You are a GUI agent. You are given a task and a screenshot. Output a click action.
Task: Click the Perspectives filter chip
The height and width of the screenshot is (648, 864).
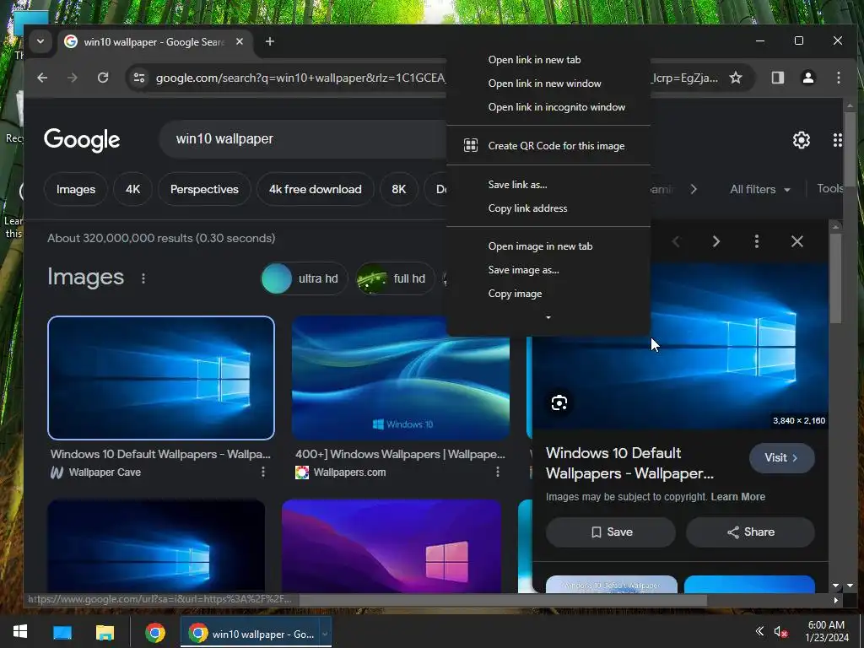pyautogui.click(x=204, y=189)
